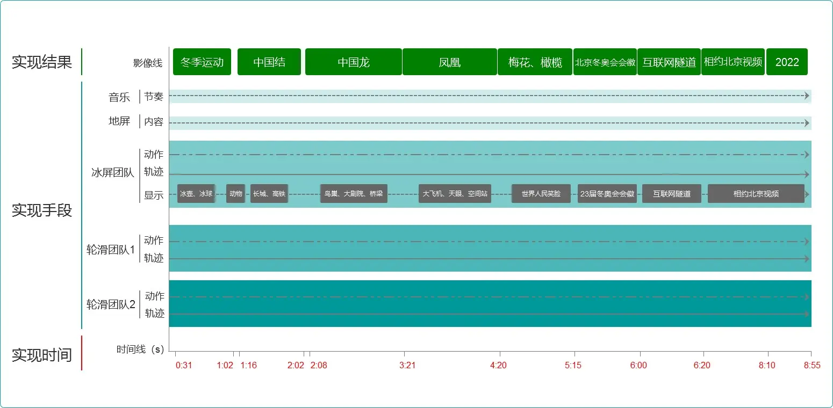Select the 2:08 time marker
This screenshot has height=408, width=833.
319,365
